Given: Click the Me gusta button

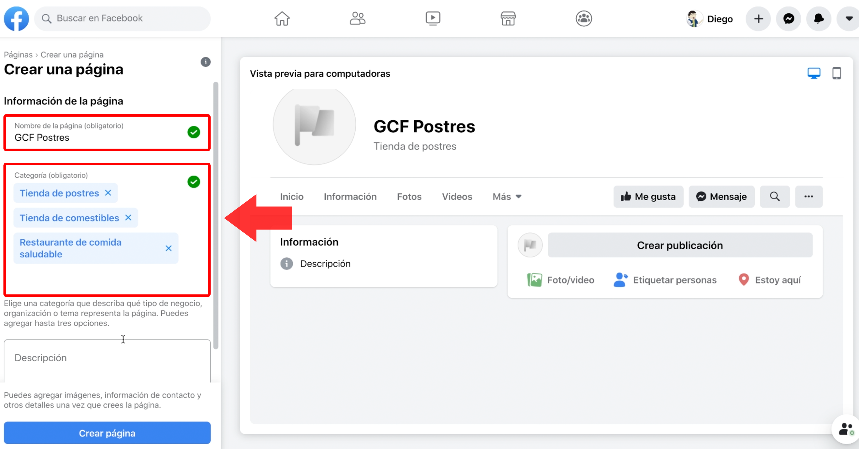Looking at the screenshot, I should pyautogui.click(x=648, y=197).
